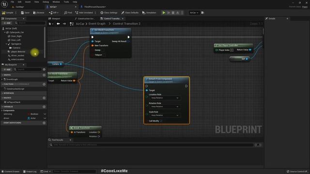Open Class Defaults
Screen dimensions: 310x174
click(x=130, y=13)
